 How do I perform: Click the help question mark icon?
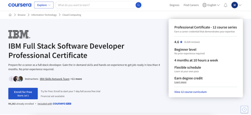[x=244, y=109]
